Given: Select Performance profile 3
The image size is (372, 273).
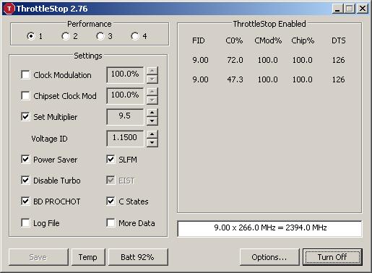Looking at the screenshot, I should click(x=100, y=36).
